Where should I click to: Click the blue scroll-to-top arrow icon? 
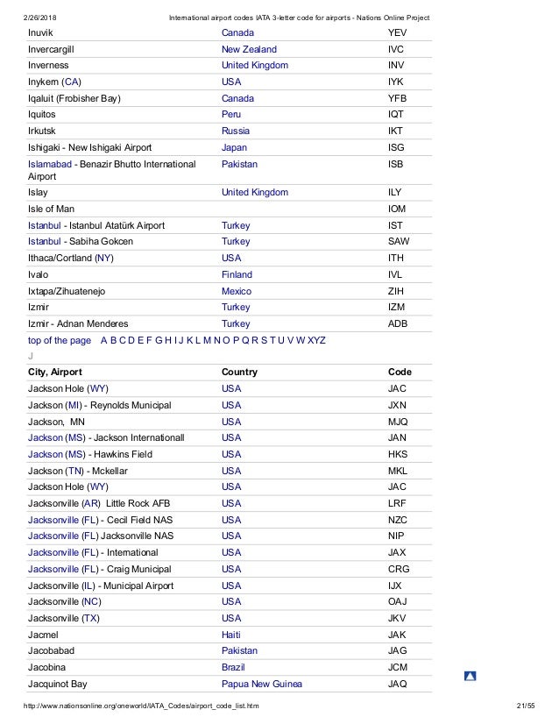[x=470, y=676]
